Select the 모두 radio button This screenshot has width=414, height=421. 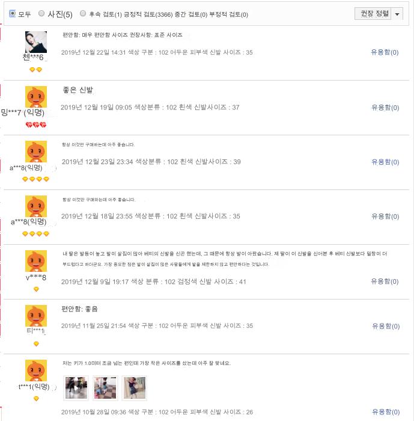coord(13,13)
